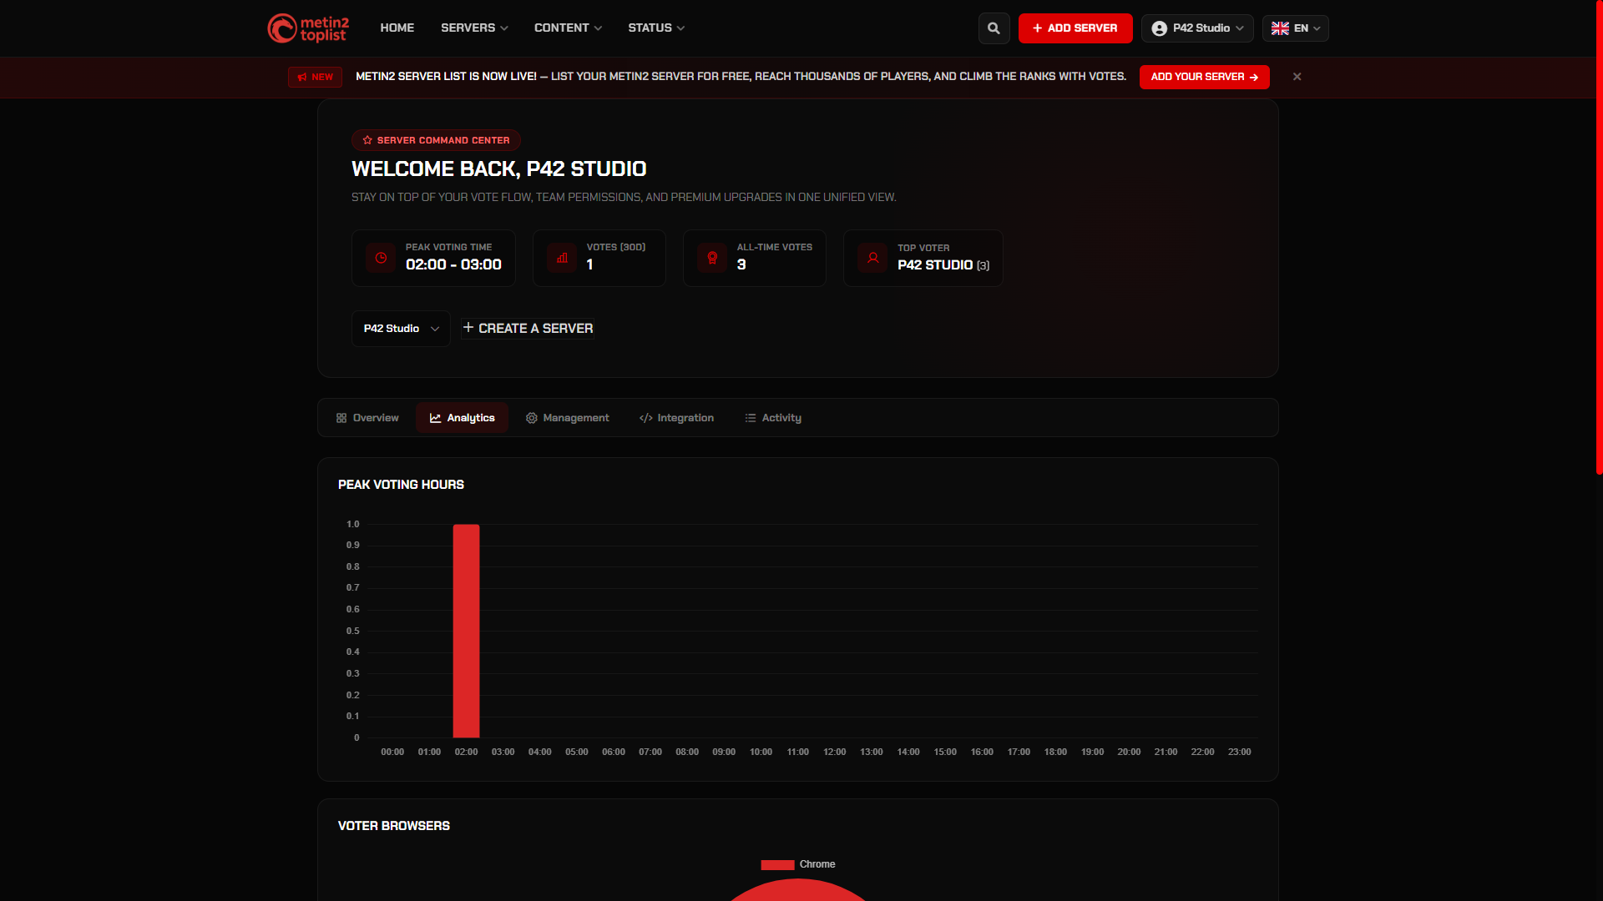Click the Management tab gear icon

click(532, 418)
